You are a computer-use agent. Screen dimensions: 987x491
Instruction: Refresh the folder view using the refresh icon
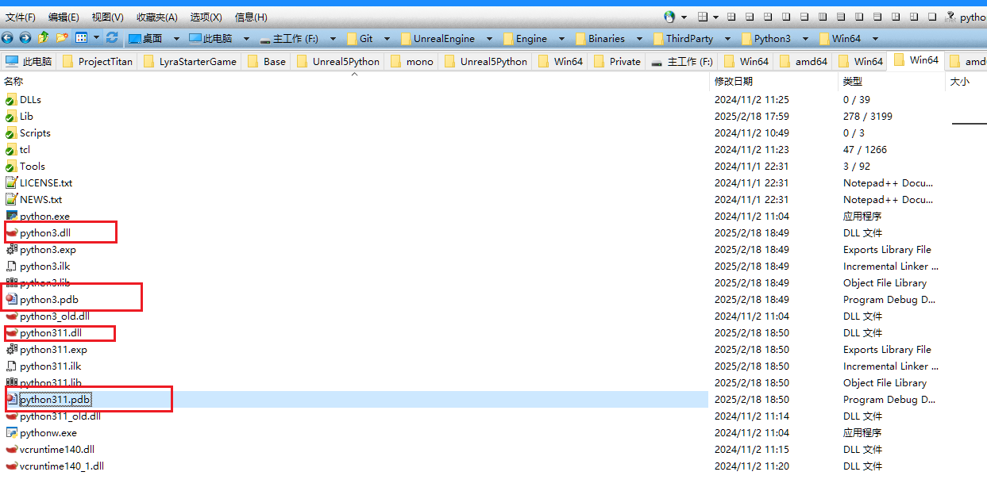(x=112, y=37)
